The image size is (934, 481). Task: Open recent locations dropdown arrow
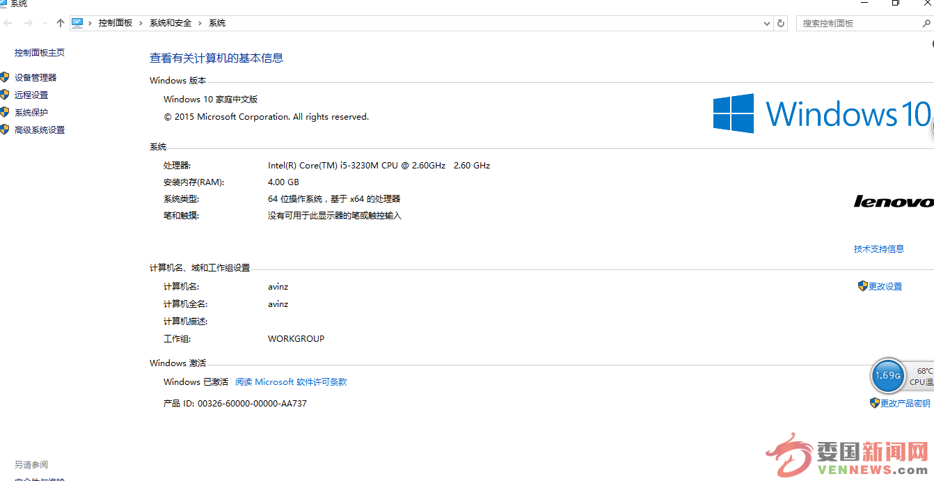pos(45,23)
